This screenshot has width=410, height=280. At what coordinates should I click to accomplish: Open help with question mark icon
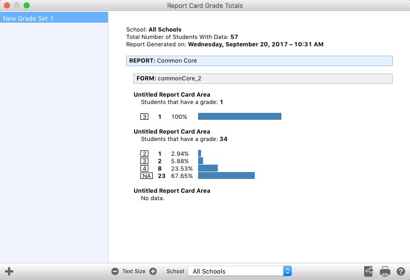click(x=401, y=271)
